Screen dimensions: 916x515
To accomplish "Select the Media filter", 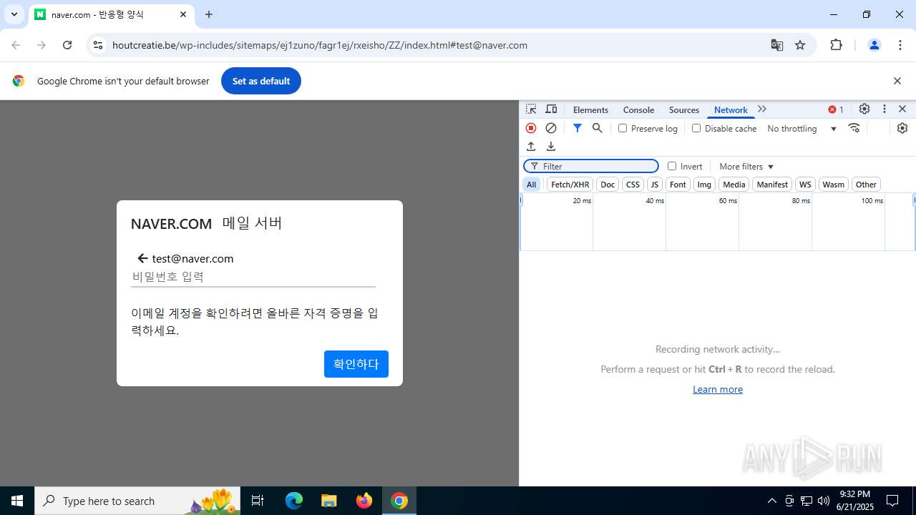I will (734, 185).
